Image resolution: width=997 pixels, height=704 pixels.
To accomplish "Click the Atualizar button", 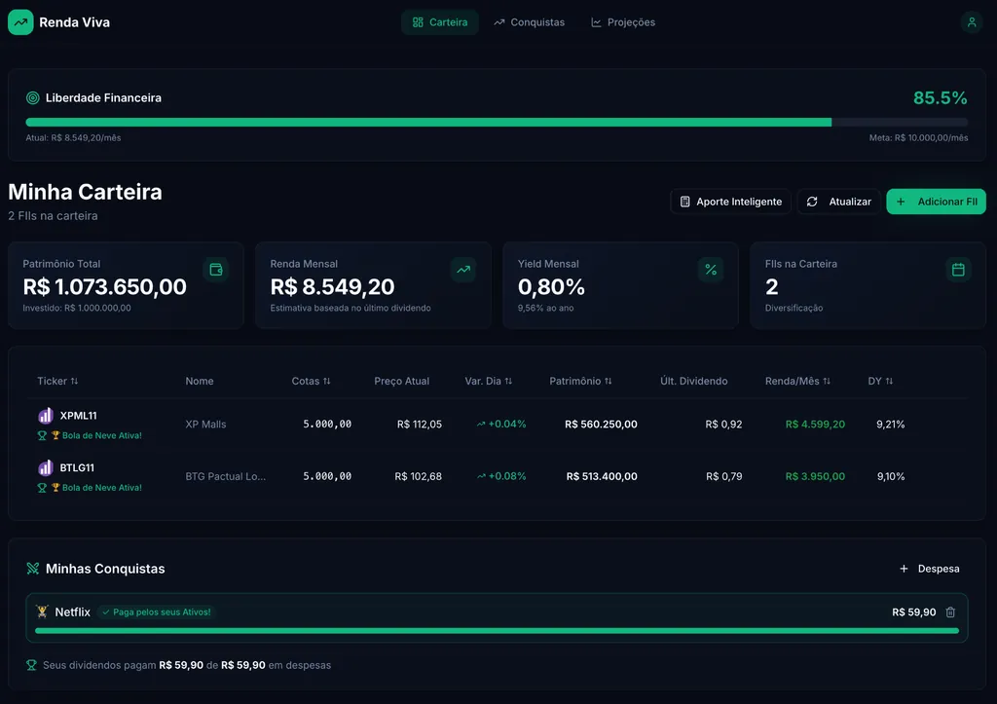I will pyautogui.click(x=838, y=202).
